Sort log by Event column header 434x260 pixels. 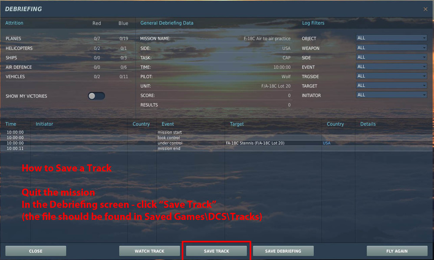168,124
